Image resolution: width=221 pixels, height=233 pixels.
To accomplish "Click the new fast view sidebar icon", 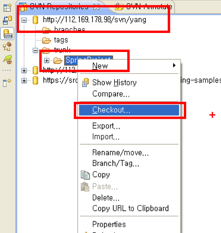I will [x=7, y=83].
